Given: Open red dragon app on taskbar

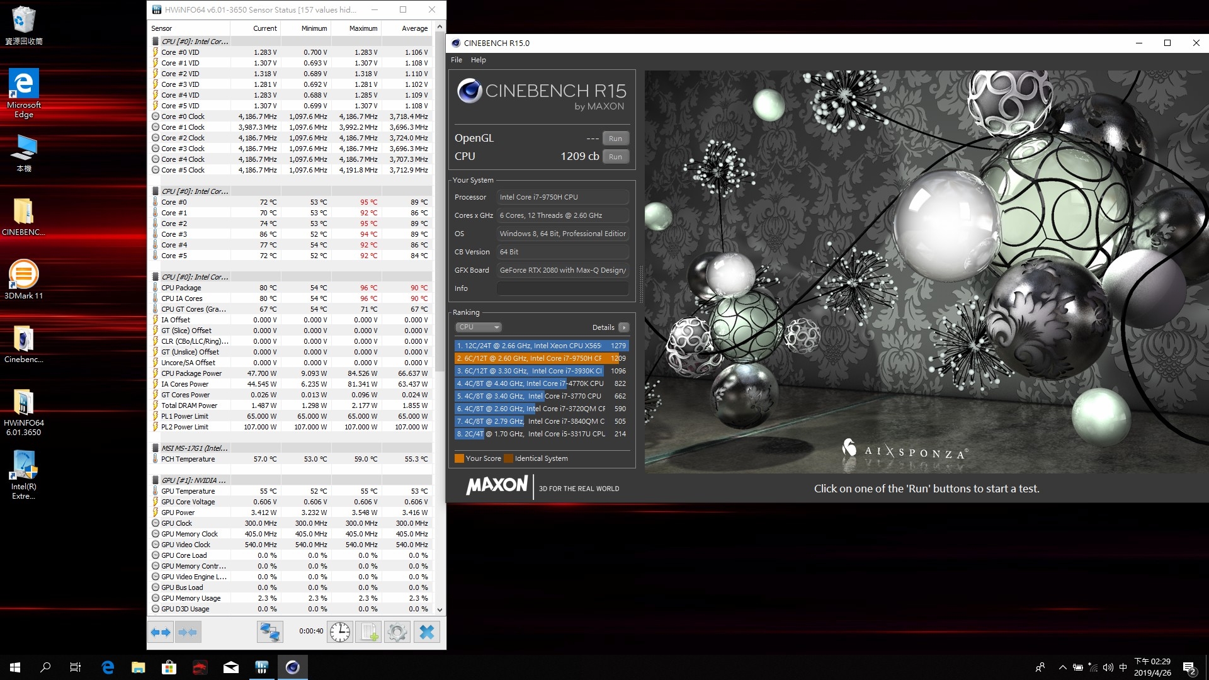Looking at the screenshot, I should [200, 667].
